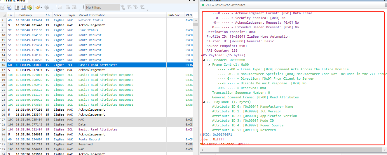
Task: Click the first funnel filter icon
Action: point(123,7)
